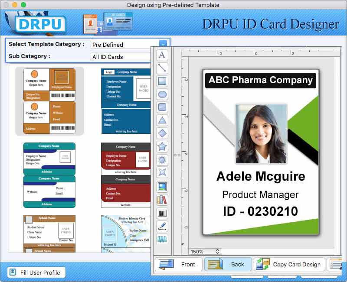Select the orange Company Name template thumbnail
The image size is (347, 282).
tap(49, 101)
